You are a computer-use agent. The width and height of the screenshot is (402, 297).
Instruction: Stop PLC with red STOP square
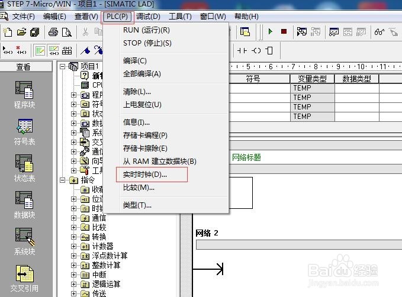click(284, 31)
